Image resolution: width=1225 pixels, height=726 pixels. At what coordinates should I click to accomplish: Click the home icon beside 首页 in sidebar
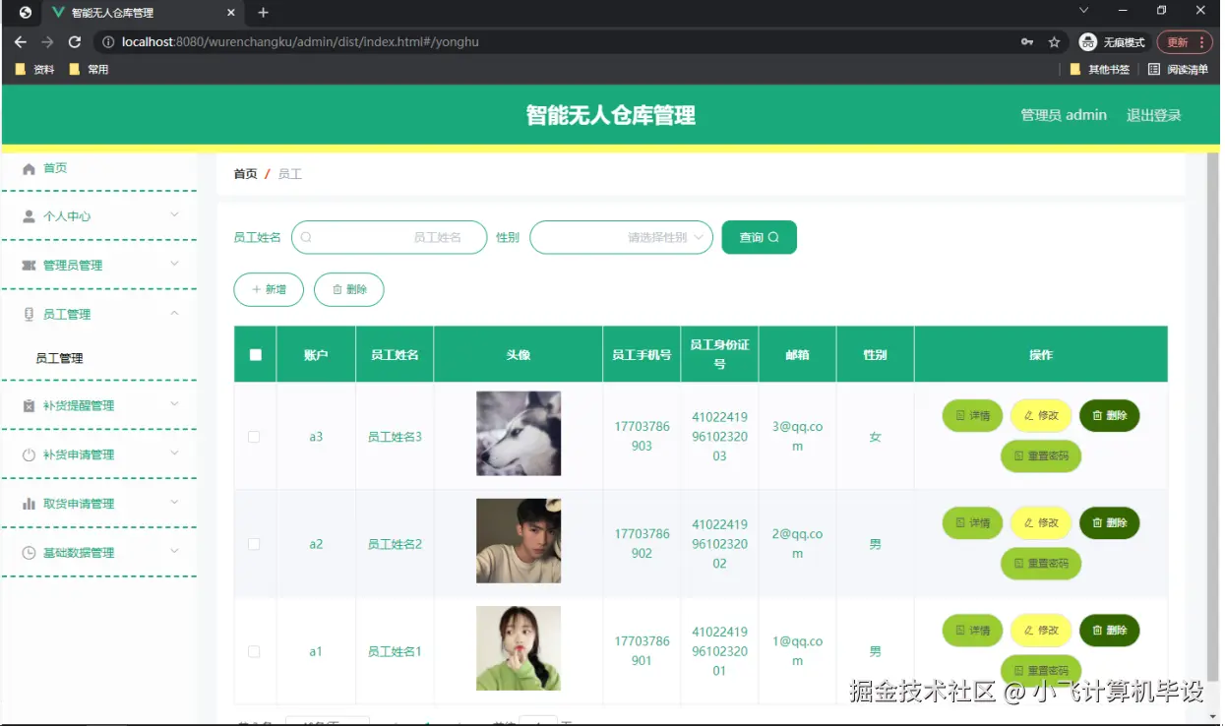pos(29,169)
